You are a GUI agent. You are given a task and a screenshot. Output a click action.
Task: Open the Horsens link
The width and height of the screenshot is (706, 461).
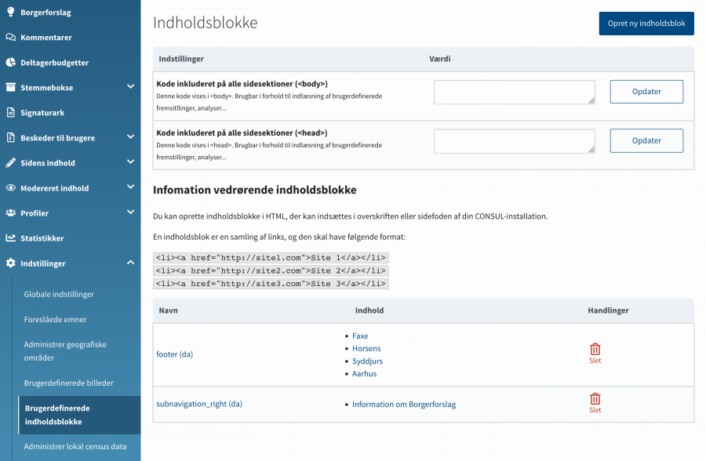point(366,348)
